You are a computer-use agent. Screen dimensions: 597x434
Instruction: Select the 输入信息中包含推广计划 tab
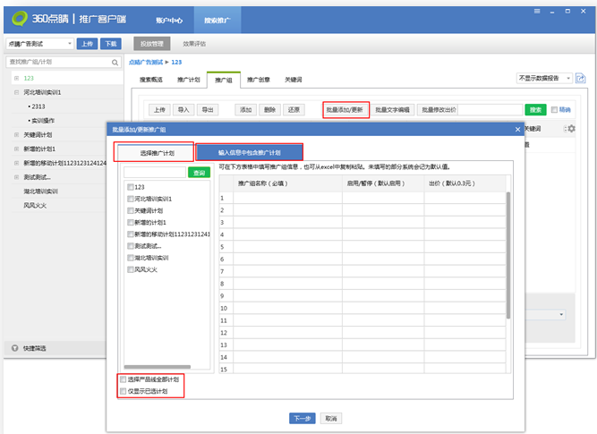(249, 153)
